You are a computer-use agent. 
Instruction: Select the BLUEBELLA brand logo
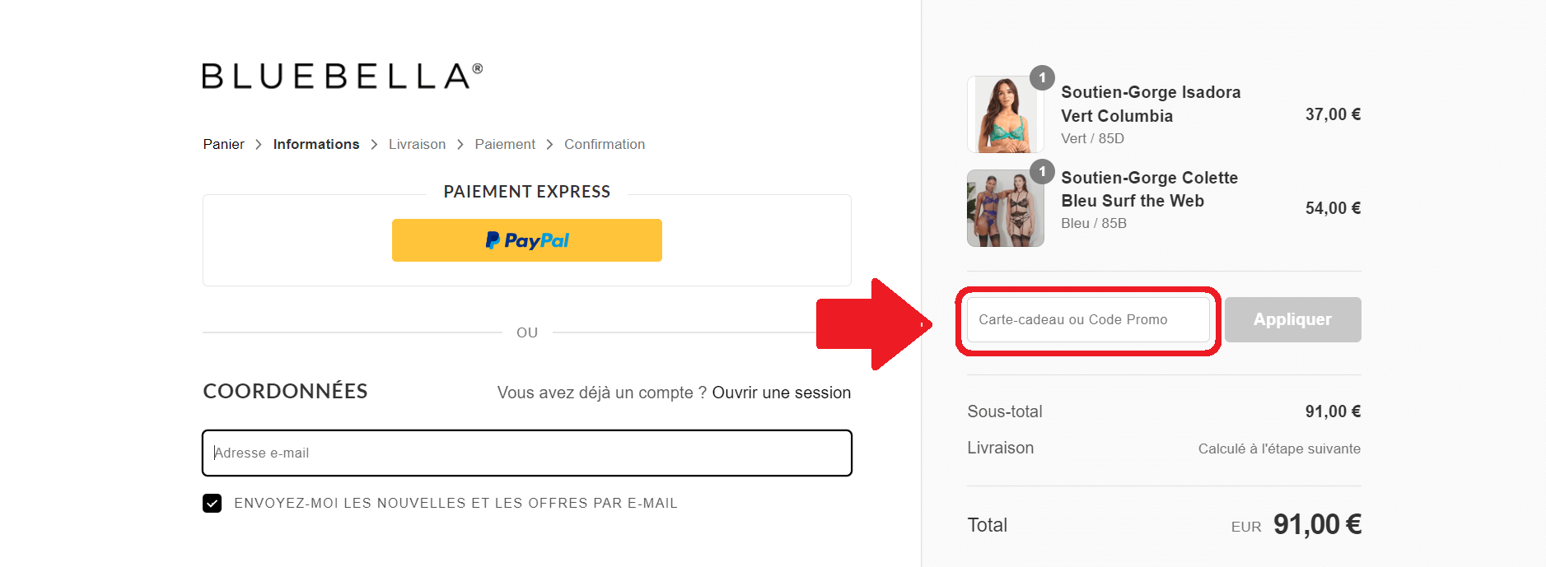[340, 75]
